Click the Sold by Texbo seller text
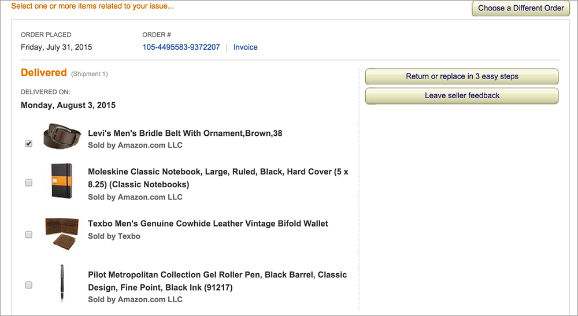Screen dimensions: 578x316 coord(114,236)
